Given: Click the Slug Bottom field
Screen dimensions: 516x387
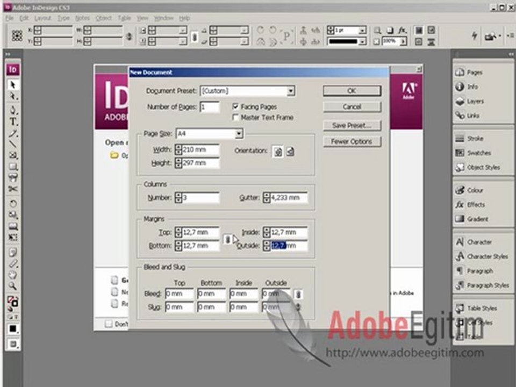Looking at the screenshot, I should pyautogui.click(x=211, y=307).
